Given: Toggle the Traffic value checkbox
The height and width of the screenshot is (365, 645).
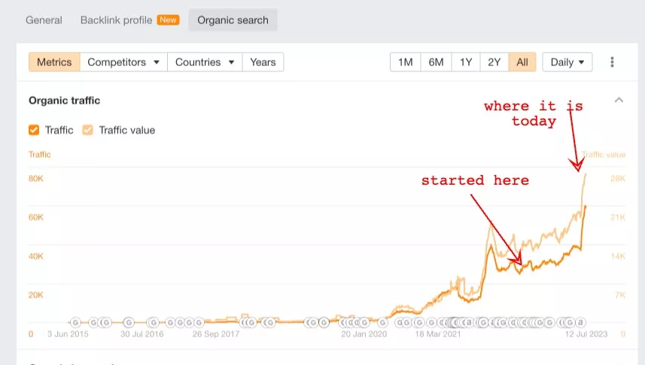Looking at the screenshot, I should pos(88,130).
